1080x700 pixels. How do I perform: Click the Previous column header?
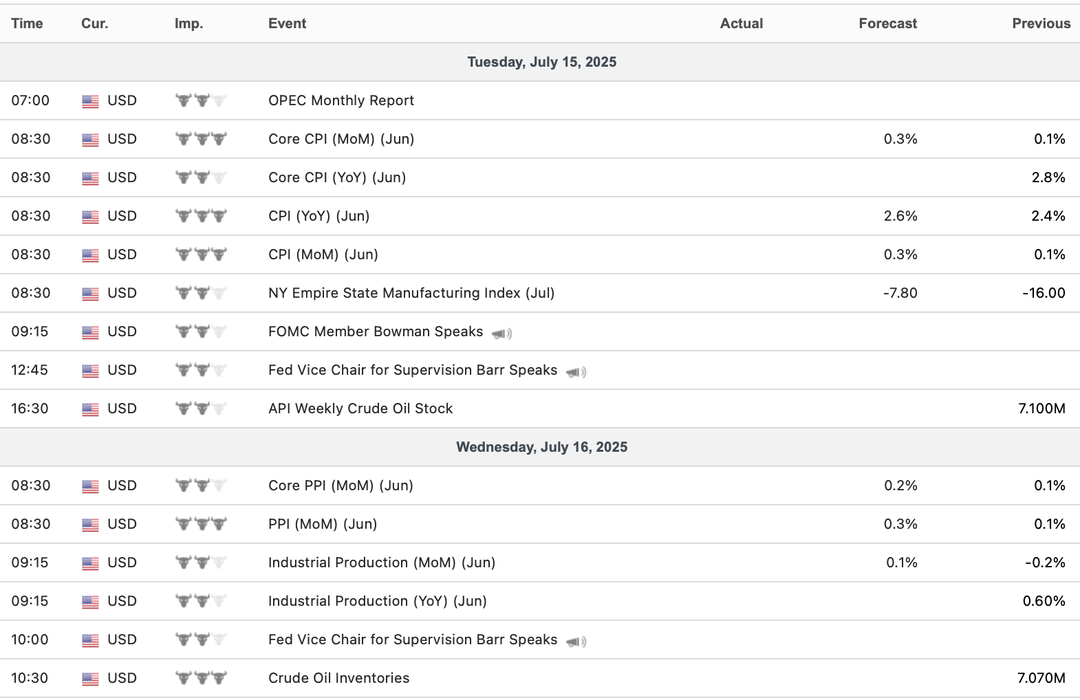pyautogui.click(x=1041, y=23)
